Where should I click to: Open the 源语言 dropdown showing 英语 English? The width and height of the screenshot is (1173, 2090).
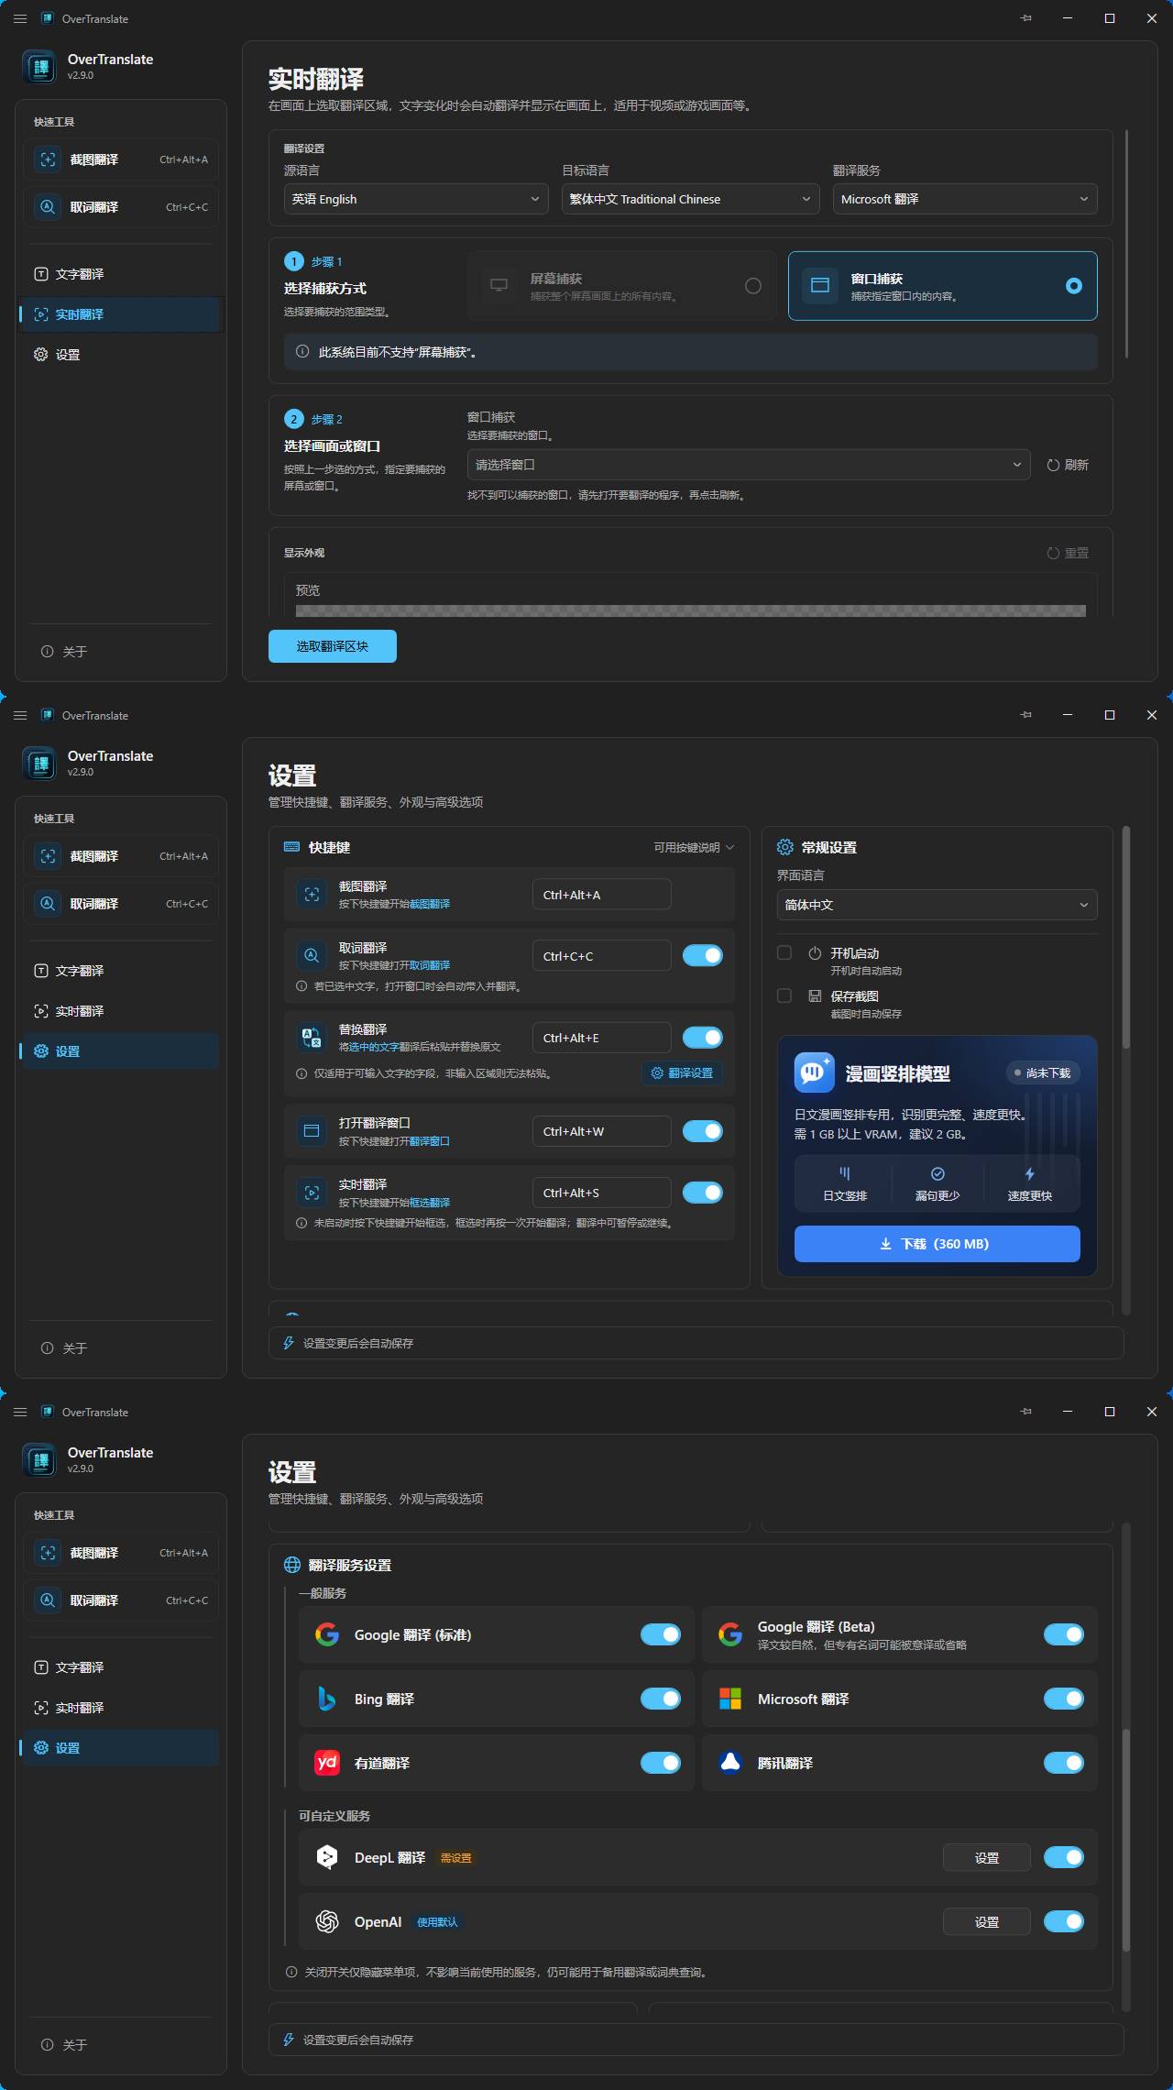click(x=416, y=199)
